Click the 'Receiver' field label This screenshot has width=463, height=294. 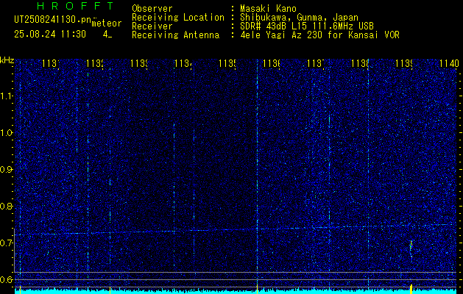tap(152, 26)
